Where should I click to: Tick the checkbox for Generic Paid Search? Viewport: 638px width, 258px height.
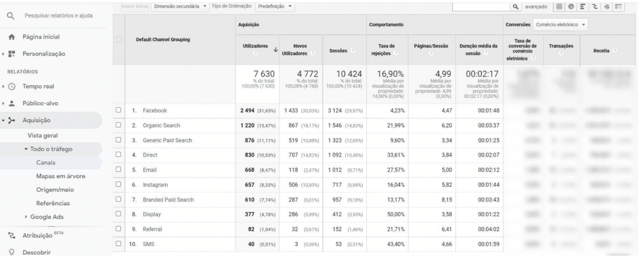118,140
